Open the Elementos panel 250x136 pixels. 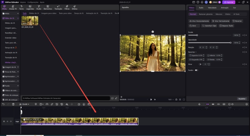(x=48, y=7)
